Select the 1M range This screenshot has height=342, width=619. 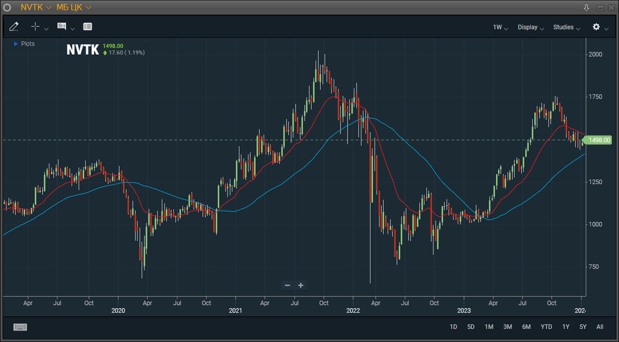coord(489,327)
